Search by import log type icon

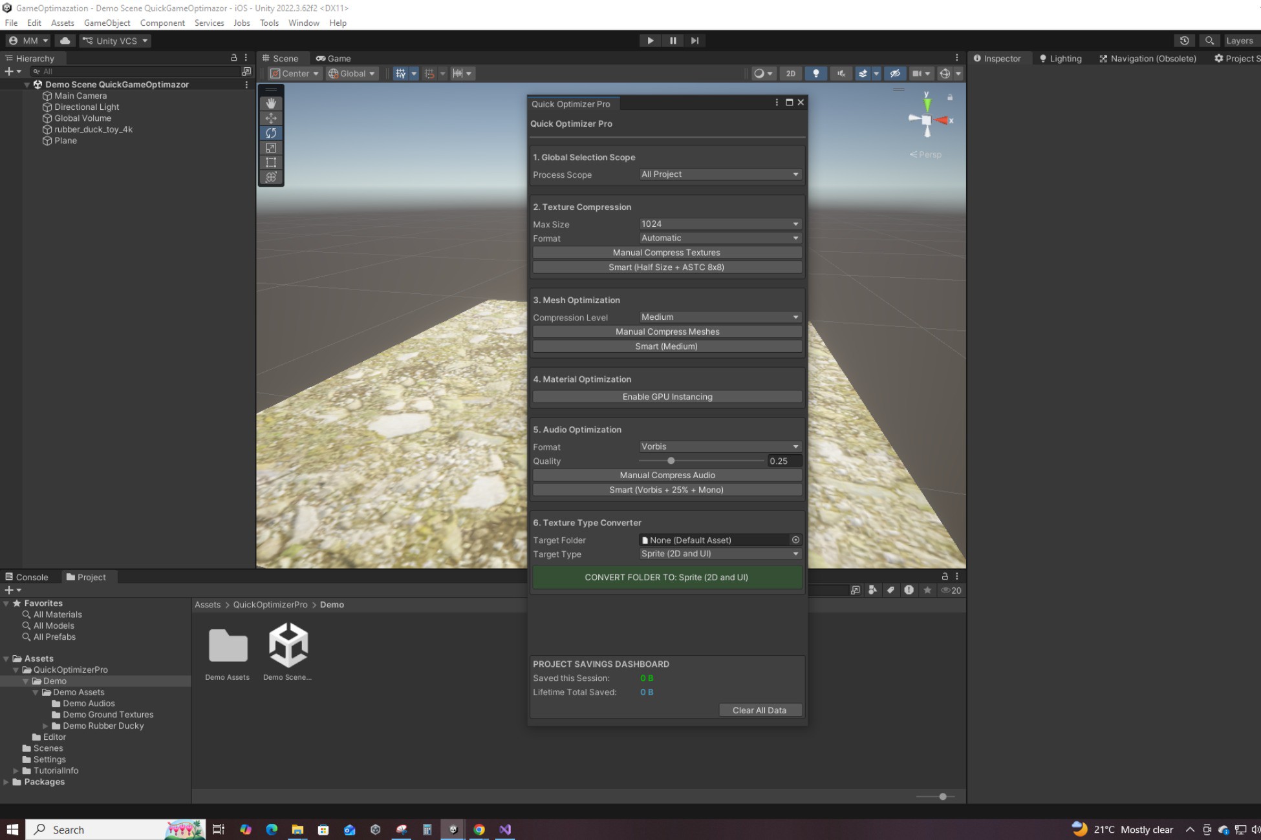[909, 590]
